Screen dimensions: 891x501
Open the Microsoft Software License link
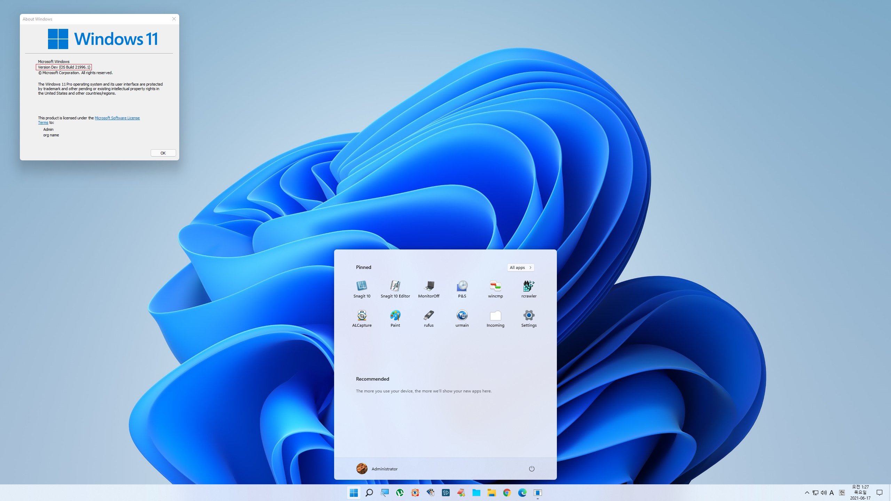coord(117,118)
